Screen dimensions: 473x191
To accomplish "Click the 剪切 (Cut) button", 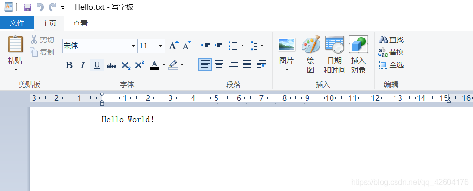I will [42, 39].
